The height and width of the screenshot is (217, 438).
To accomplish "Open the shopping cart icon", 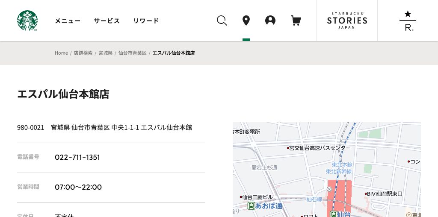I will pyautogui.click(x=296, y=21).
